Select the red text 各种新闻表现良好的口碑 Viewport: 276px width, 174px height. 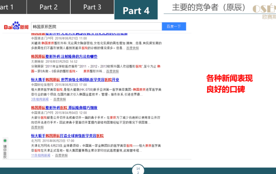click(230, 84)
